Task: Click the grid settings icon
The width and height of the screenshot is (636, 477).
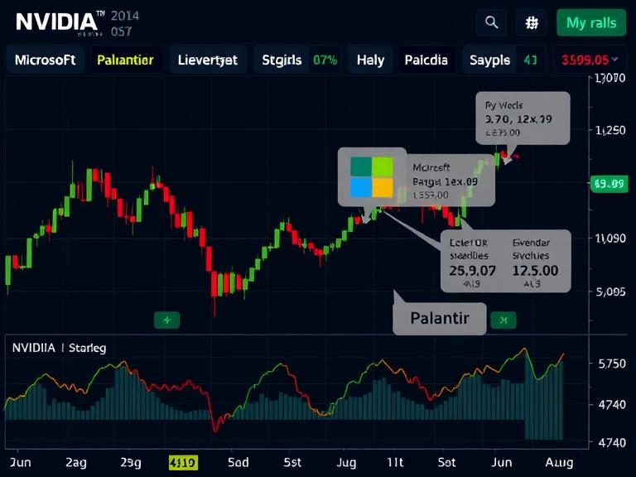Action: [532, 22]
